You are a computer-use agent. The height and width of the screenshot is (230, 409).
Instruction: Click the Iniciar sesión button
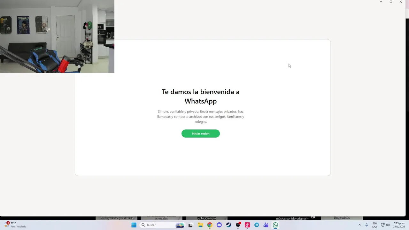pos(200,134)
